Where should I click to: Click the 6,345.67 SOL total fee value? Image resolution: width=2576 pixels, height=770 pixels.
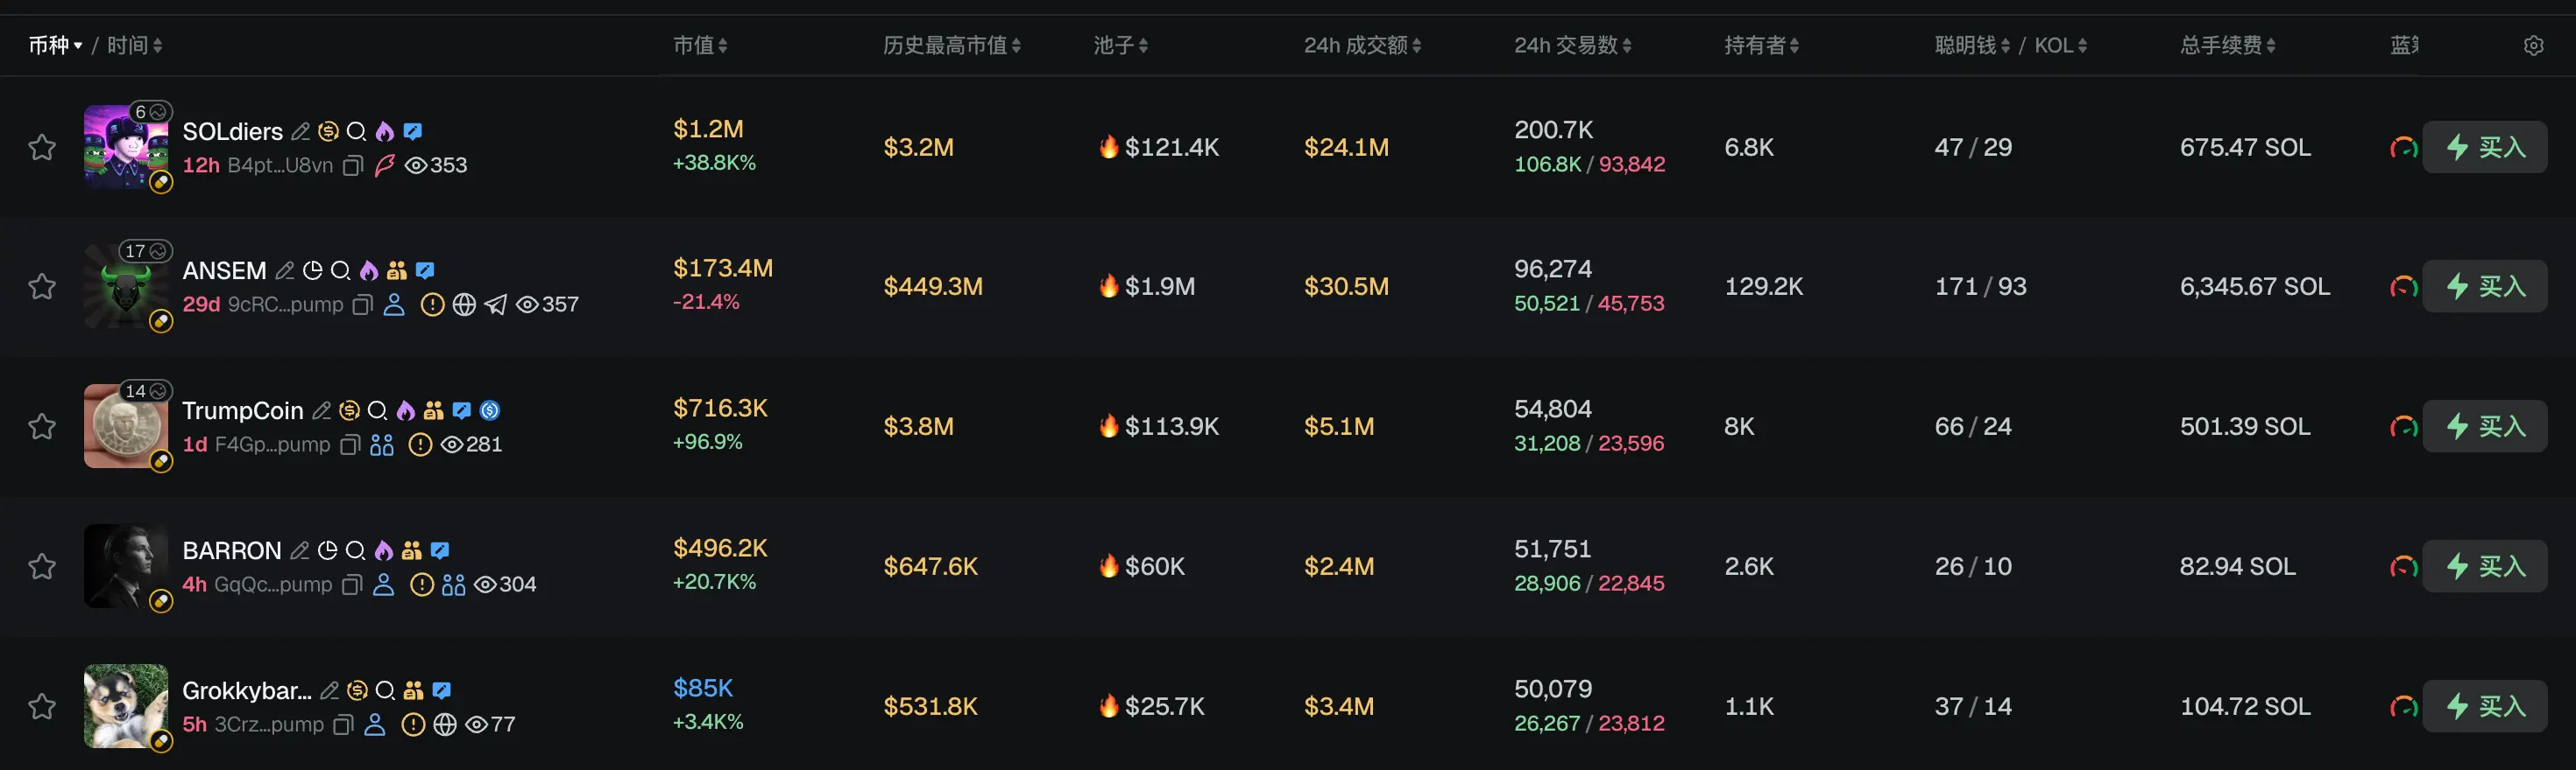click(x=2255, y=287)
